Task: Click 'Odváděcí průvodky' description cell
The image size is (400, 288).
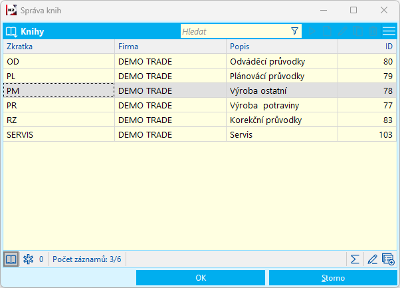Action: (x=282, y=61)
